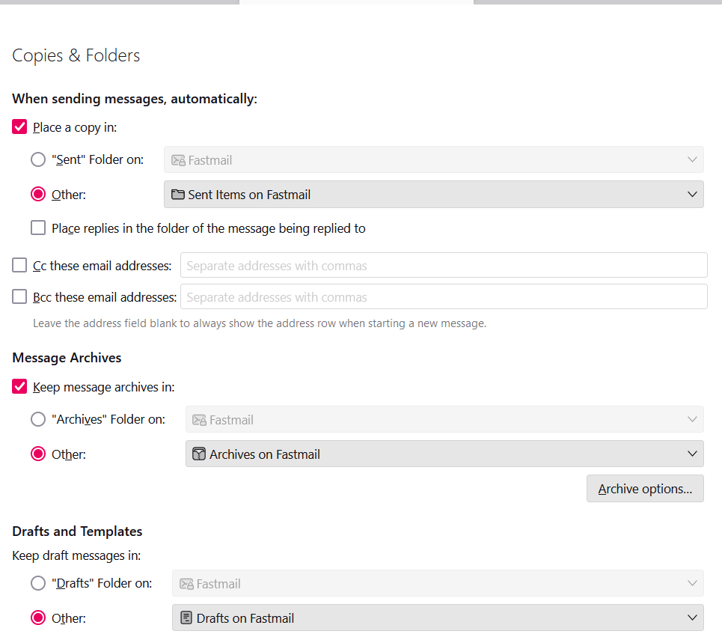Viewport: 722px width, 634px height.
Task: Open the Archive options dialog
Action: coord(645,489)
